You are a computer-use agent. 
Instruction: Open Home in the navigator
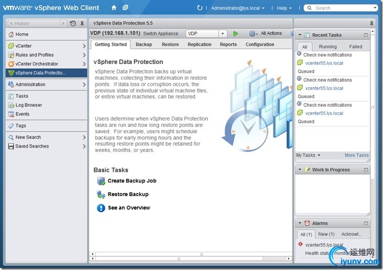(46, 35)
